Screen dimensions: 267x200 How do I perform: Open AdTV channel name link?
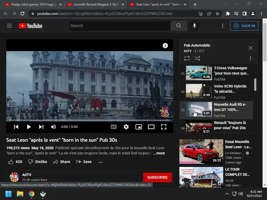tap(27, 175)
